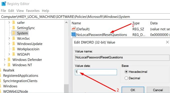Expand the WindowsUpdate key
The width and height of the screenshot is (170, 93).
[9, 44]
